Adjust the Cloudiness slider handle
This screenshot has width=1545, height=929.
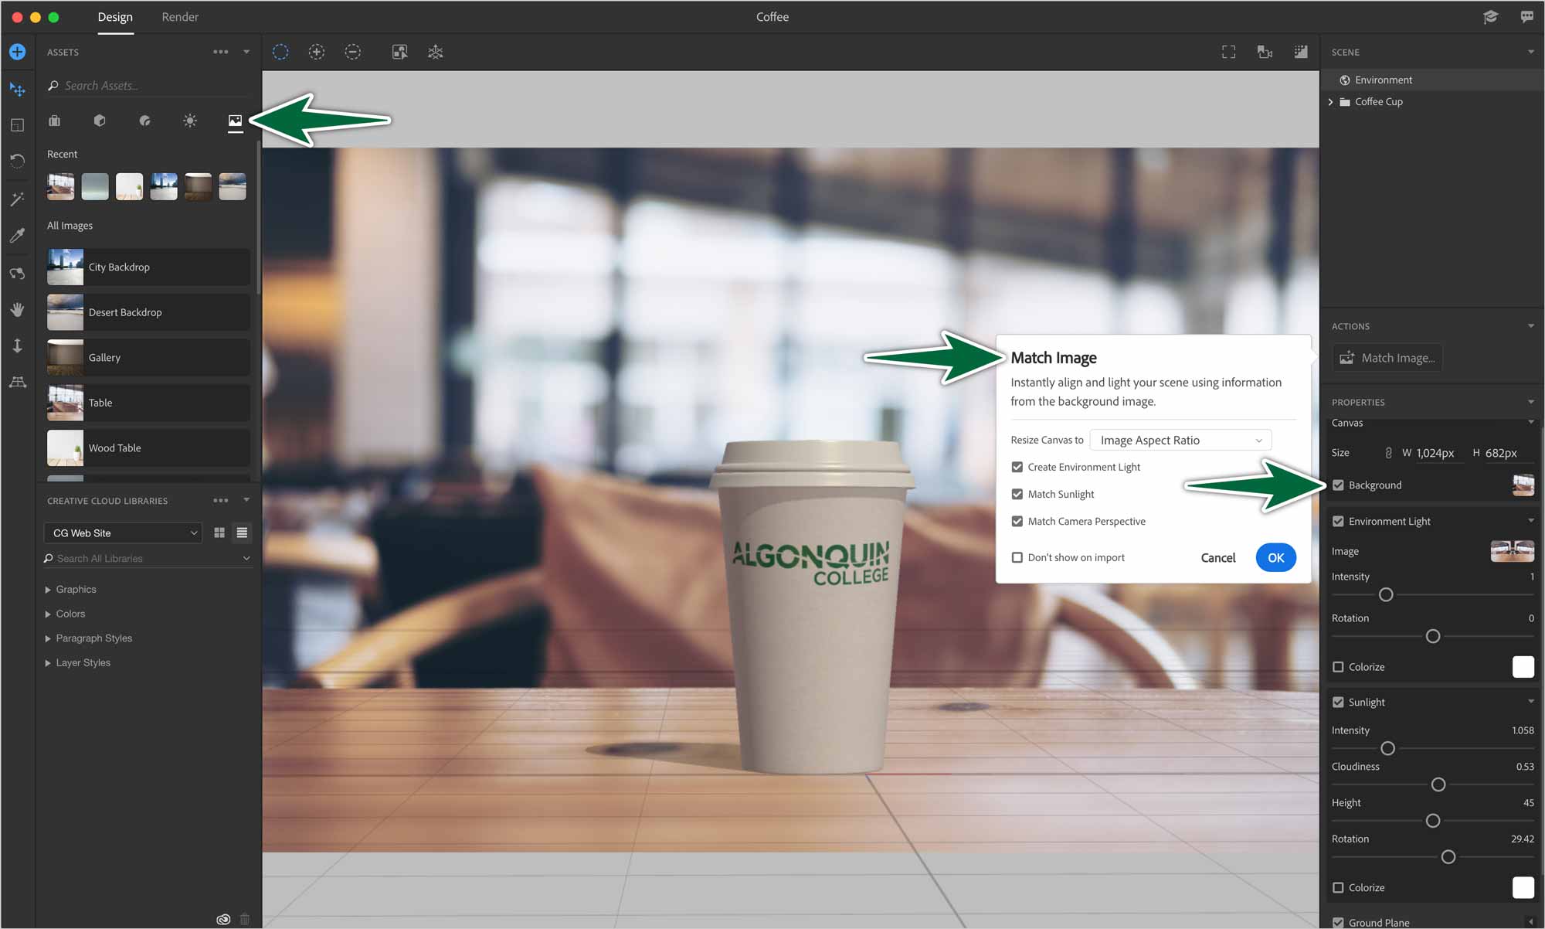point(1438,784)
